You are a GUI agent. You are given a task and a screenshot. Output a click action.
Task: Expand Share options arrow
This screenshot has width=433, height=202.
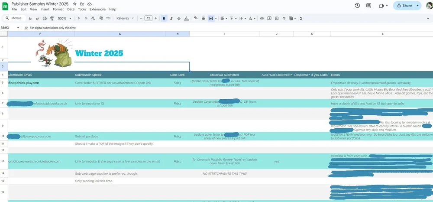pyautogui.click(x=418, y=6)
